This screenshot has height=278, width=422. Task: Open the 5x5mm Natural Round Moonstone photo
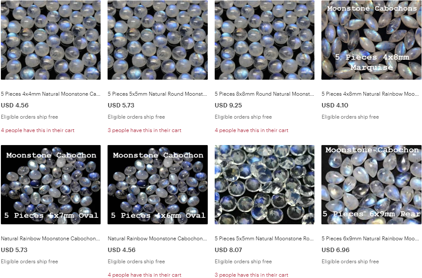click(157, 40)
